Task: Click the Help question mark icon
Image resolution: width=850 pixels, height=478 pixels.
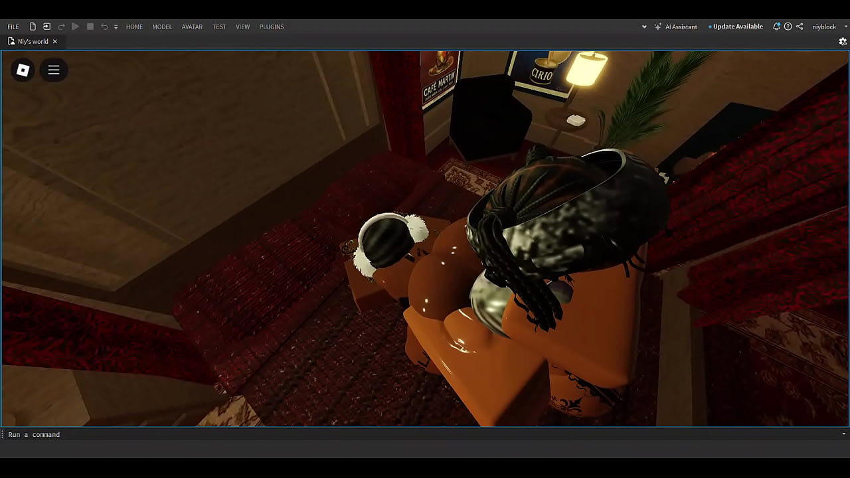Action: coord(788,27)
